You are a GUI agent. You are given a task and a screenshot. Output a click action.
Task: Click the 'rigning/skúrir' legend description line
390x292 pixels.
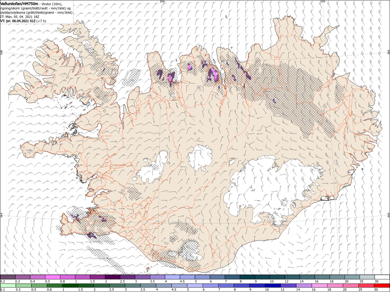pos(35,8)
